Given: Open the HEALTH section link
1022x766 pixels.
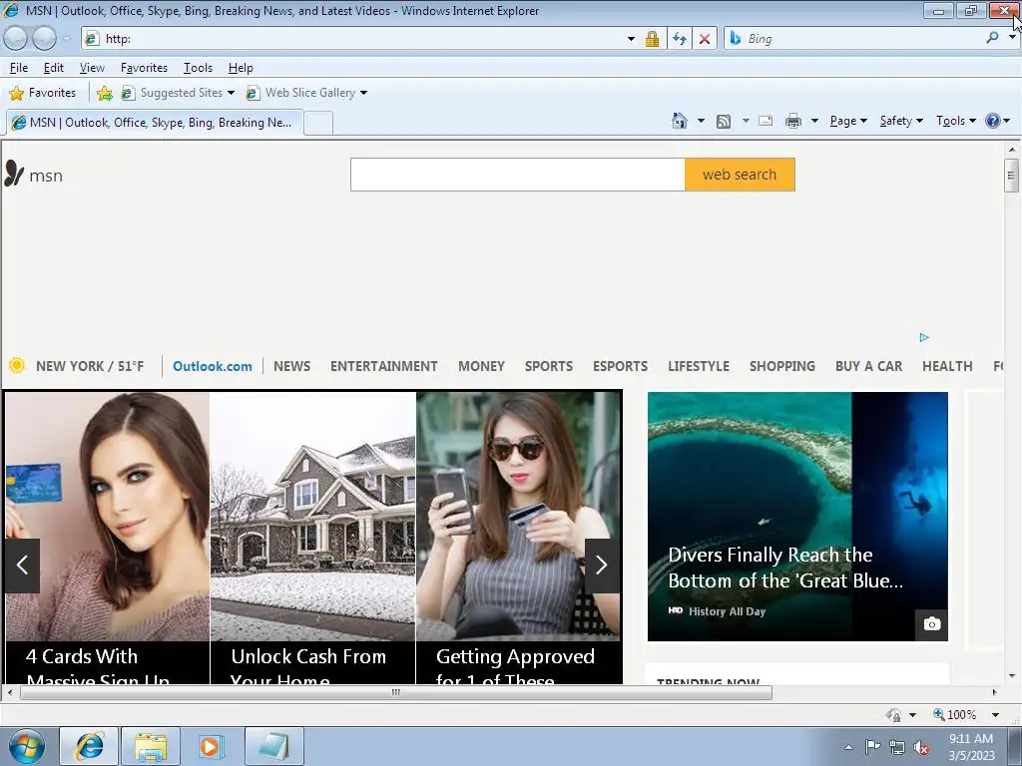Looking at the screenshot, I should (947, 366).
